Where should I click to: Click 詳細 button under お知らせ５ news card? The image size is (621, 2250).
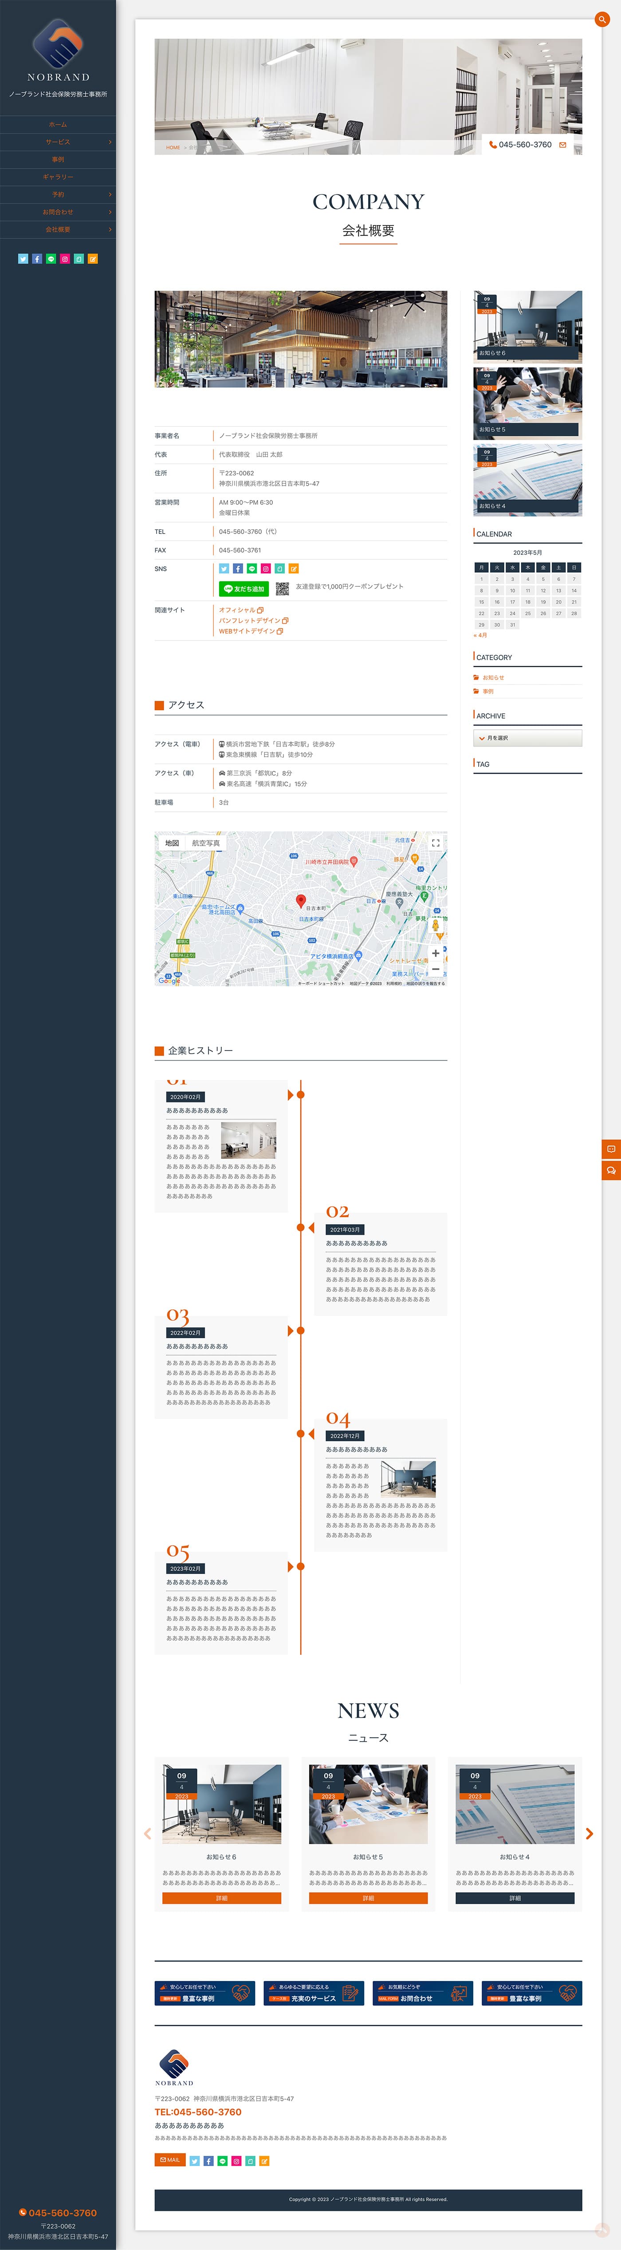369,1898
